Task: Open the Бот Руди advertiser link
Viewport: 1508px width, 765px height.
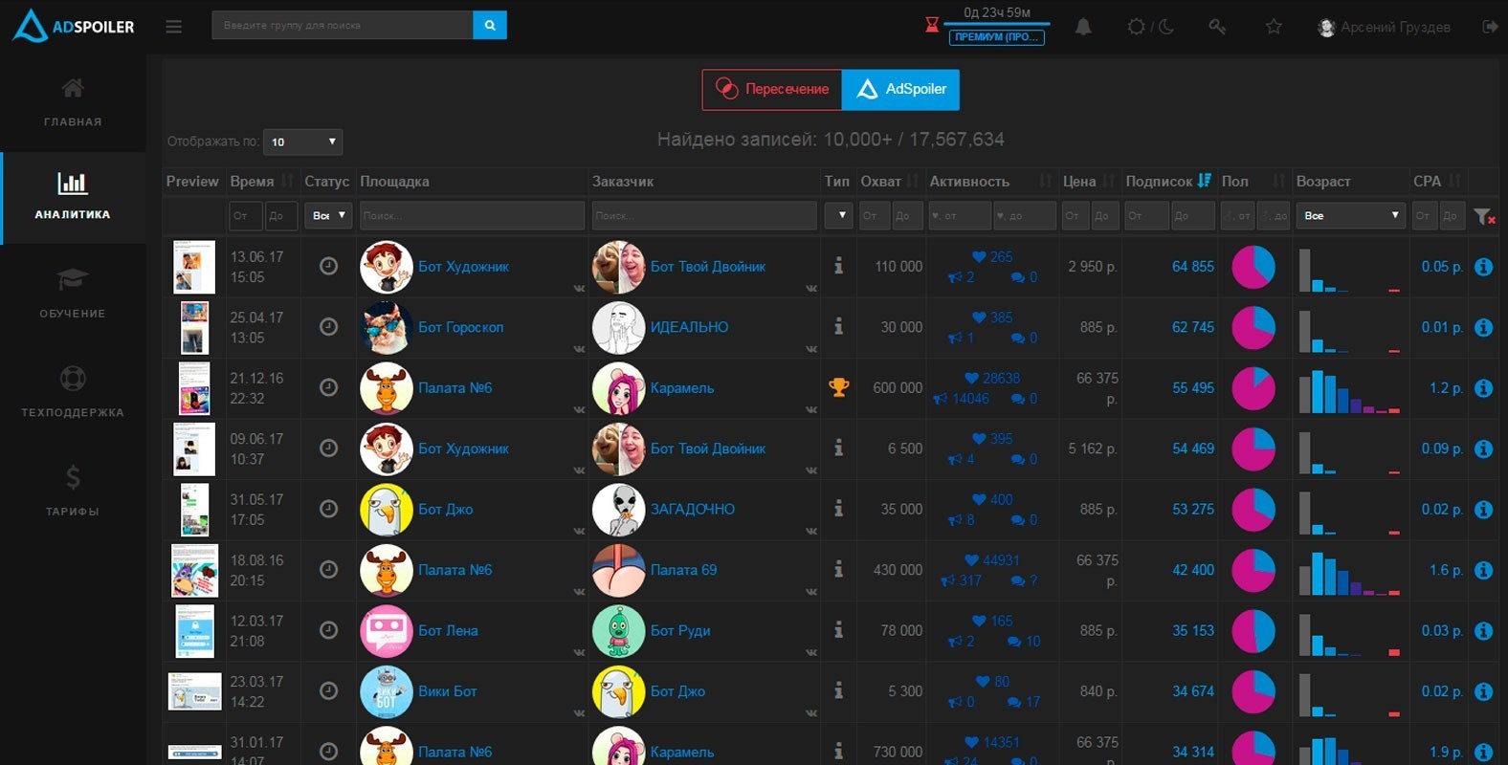Action: [680, 631]
